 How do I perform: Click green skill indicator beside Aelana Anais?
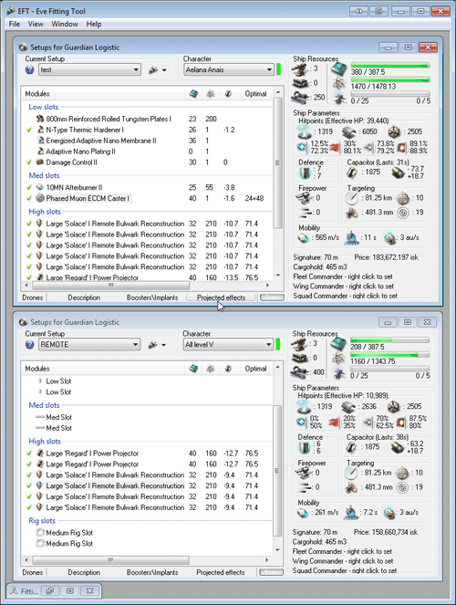(279, 70)
